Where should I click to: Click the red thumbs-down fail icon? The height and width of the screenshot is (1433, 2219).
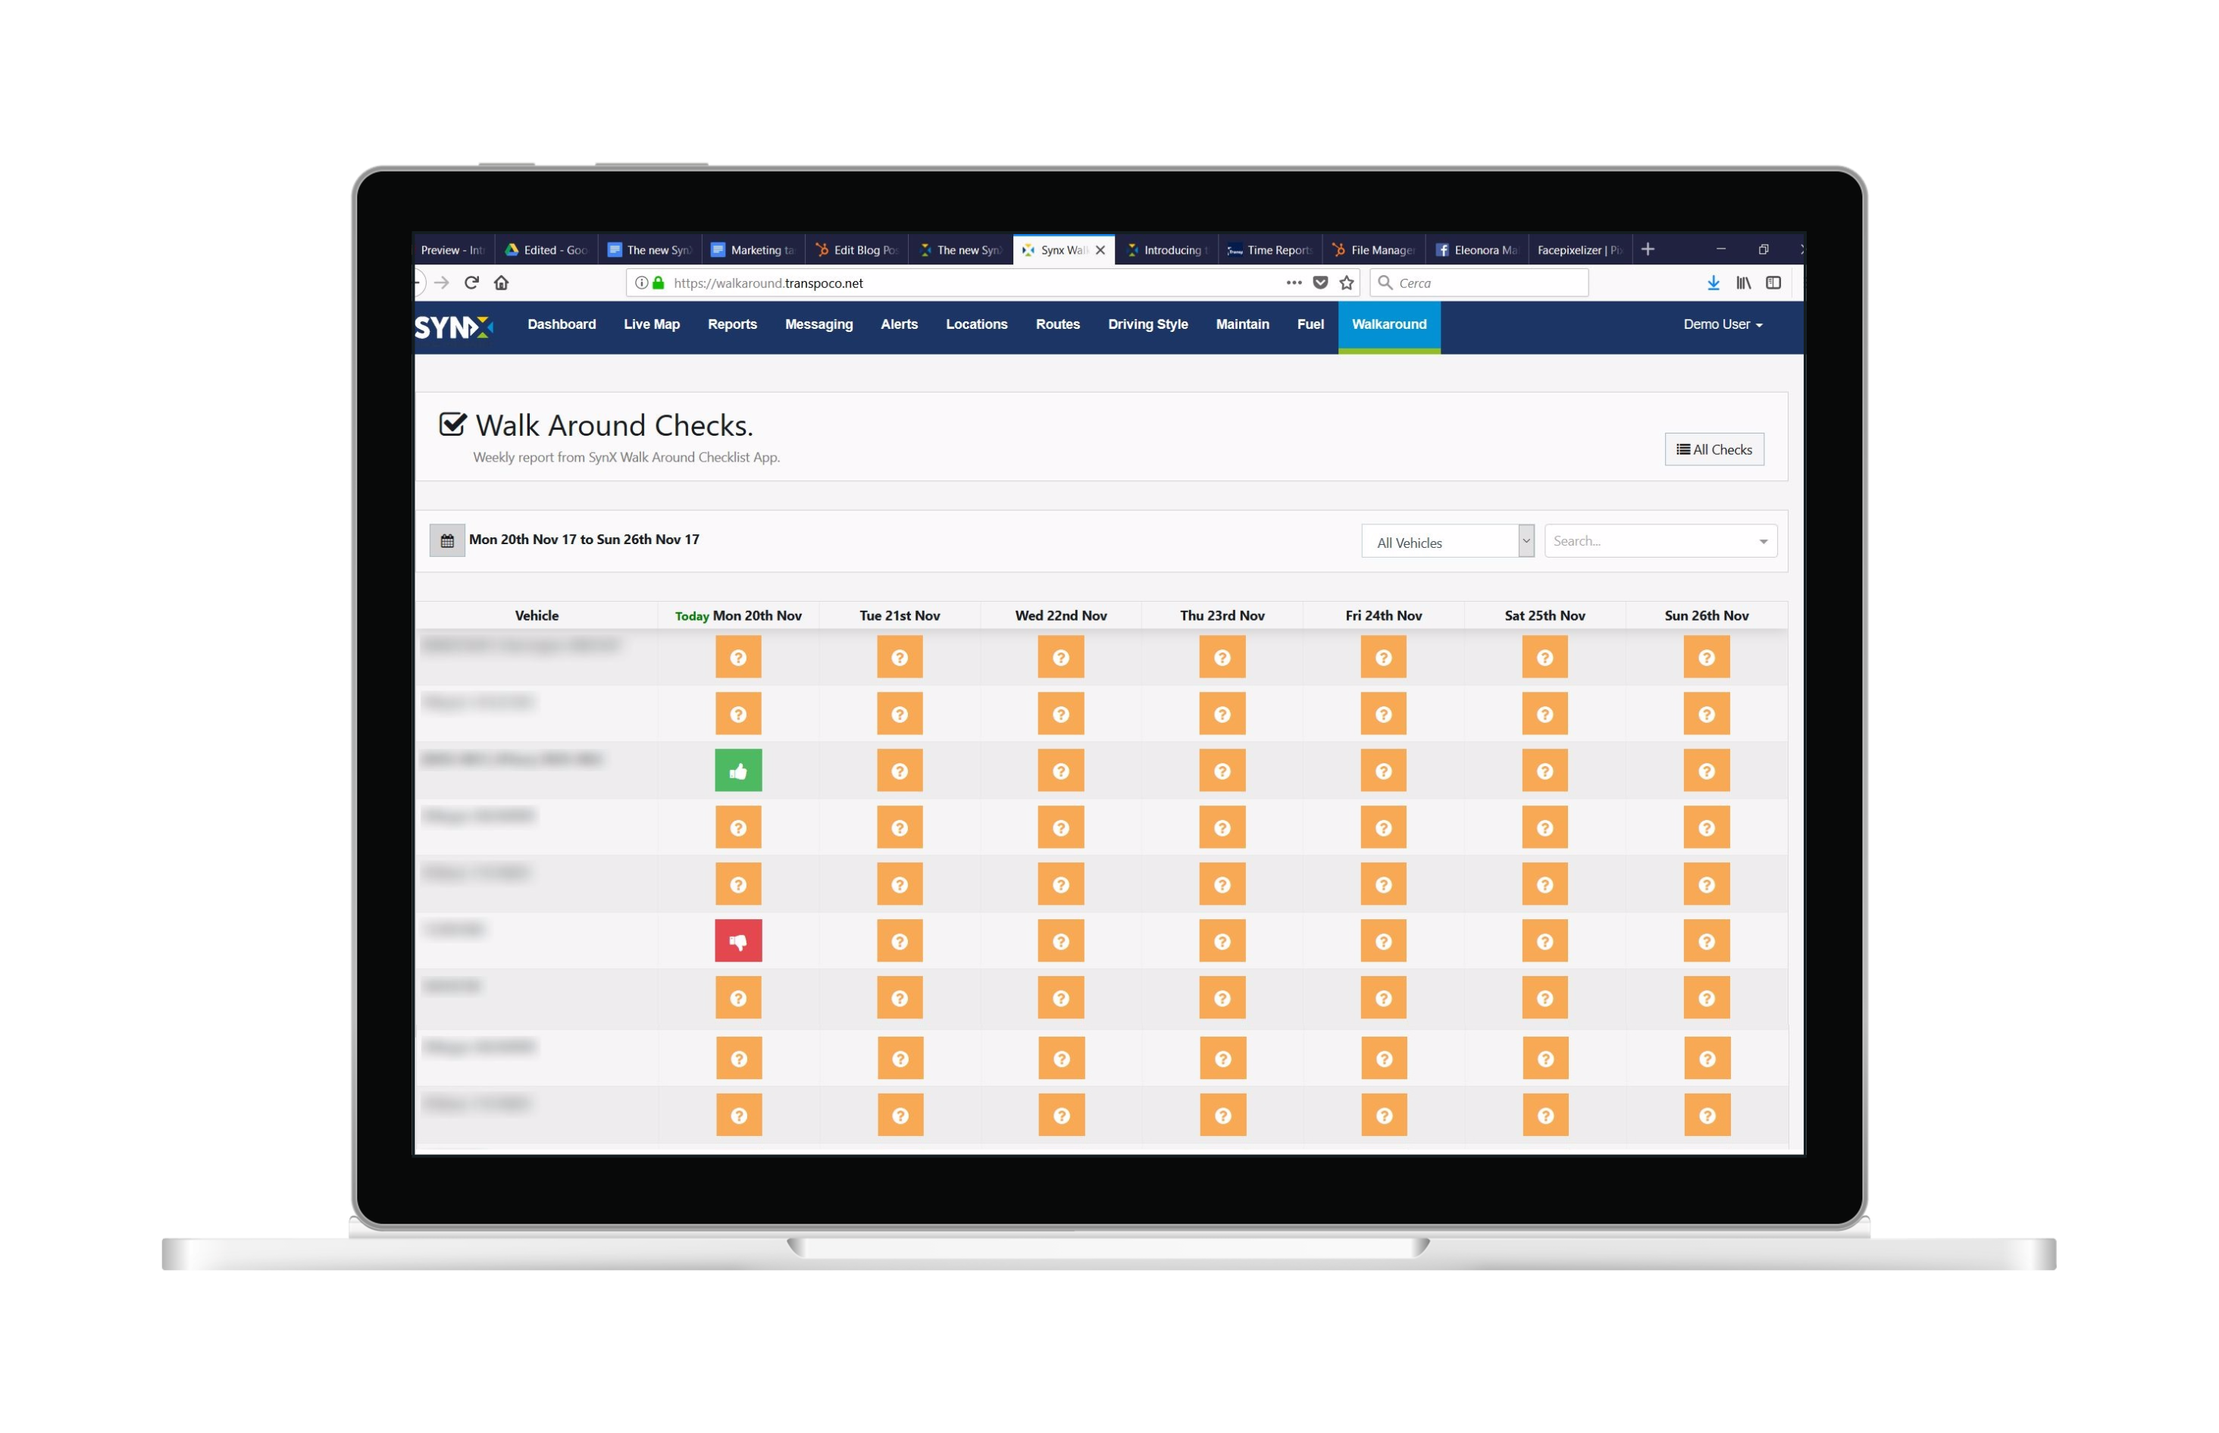(737, 938)
